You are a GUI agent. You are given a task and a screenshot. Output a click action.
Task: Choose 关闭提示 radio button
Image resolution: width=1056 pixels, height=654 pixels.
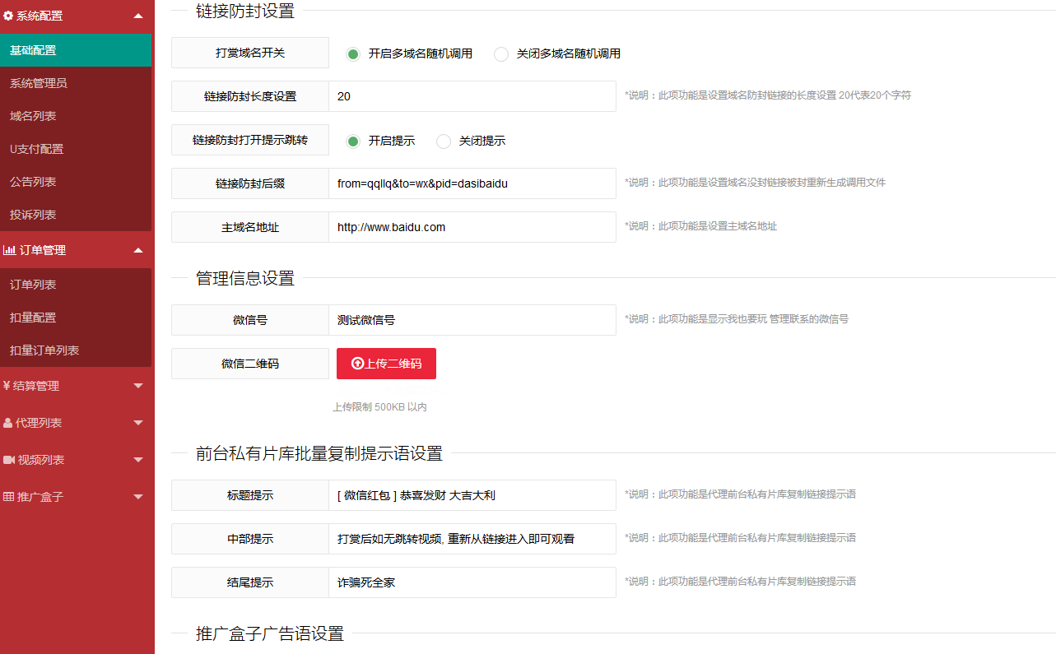point(444,141)
